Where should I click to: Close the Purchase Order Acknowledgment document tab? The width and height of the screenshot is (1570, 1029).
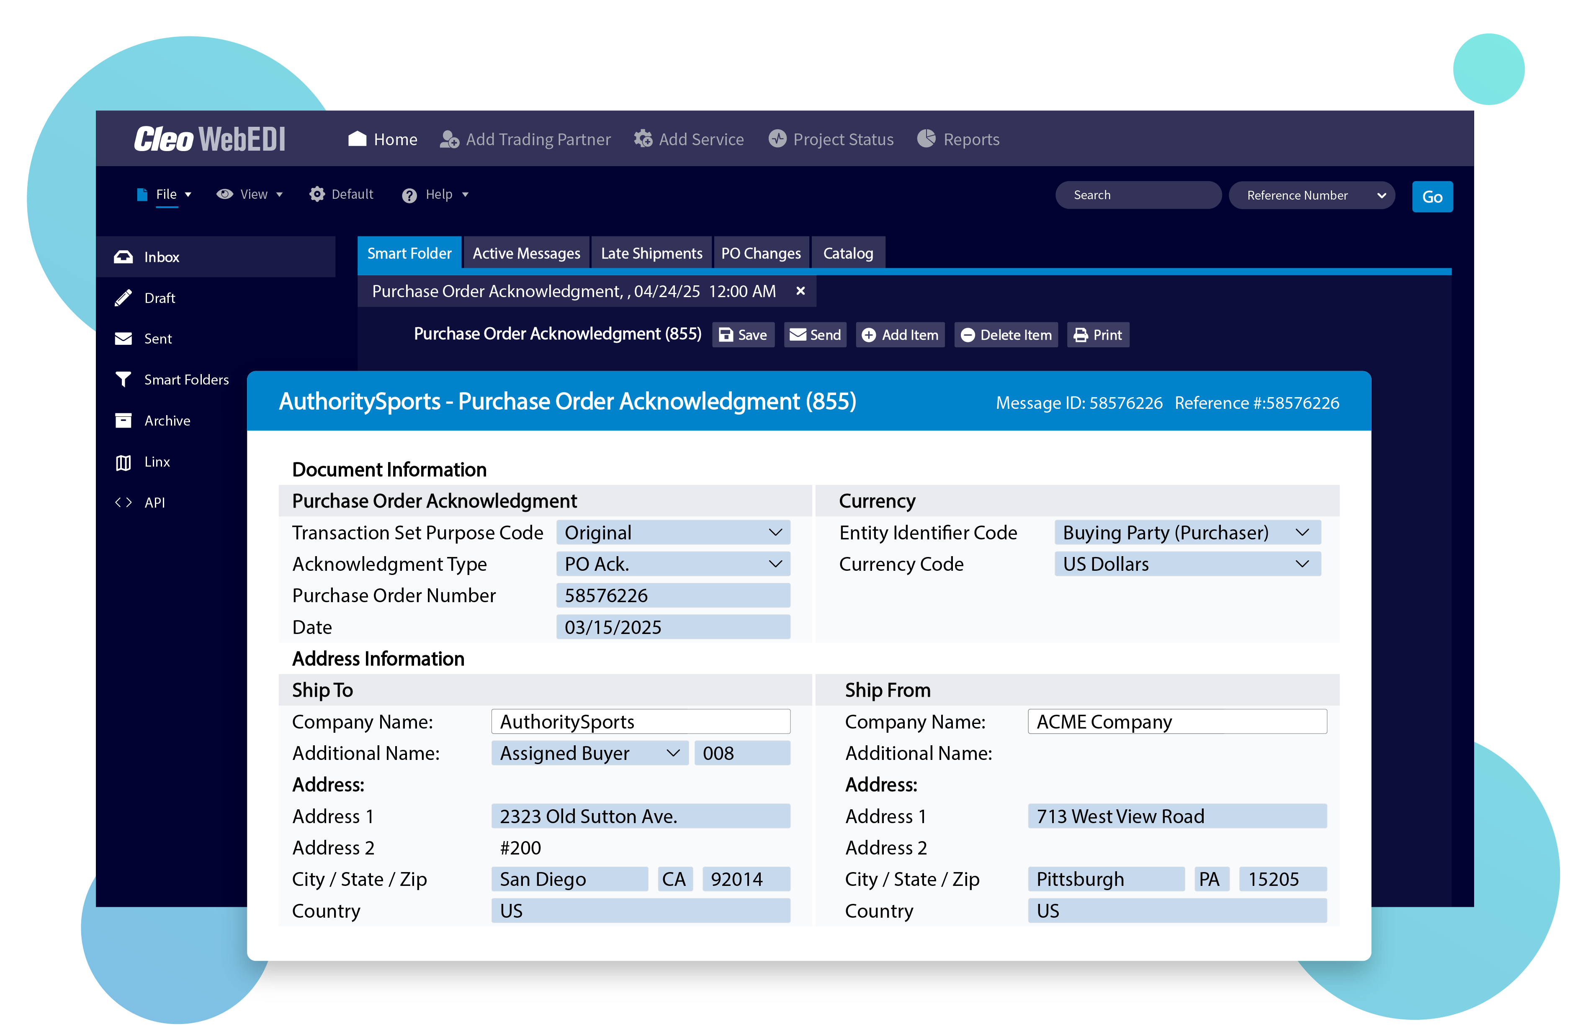point(800,291)
